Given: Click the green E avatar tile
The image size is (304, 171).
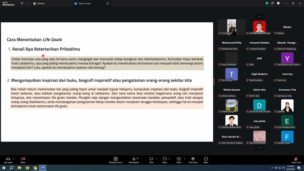Looking at the screenshot, I should (x=287, y=121).
